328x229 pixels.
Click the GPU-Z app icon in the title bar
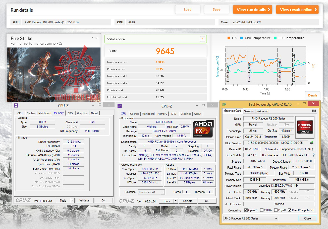click(224, 104)
